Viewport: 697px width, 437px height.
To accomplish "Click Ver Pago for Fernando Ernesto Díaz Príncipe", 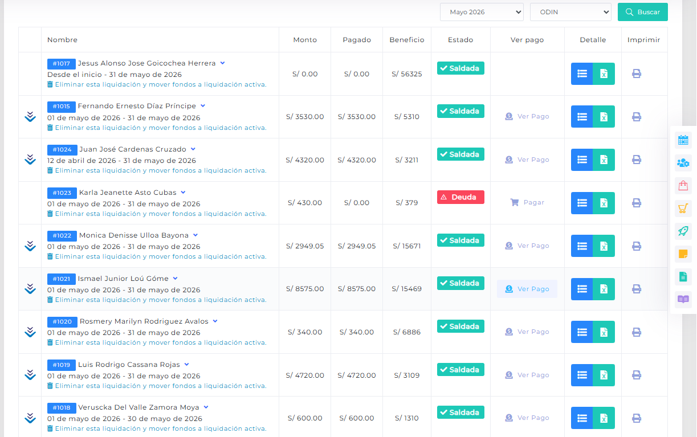I will pos(527,116).
